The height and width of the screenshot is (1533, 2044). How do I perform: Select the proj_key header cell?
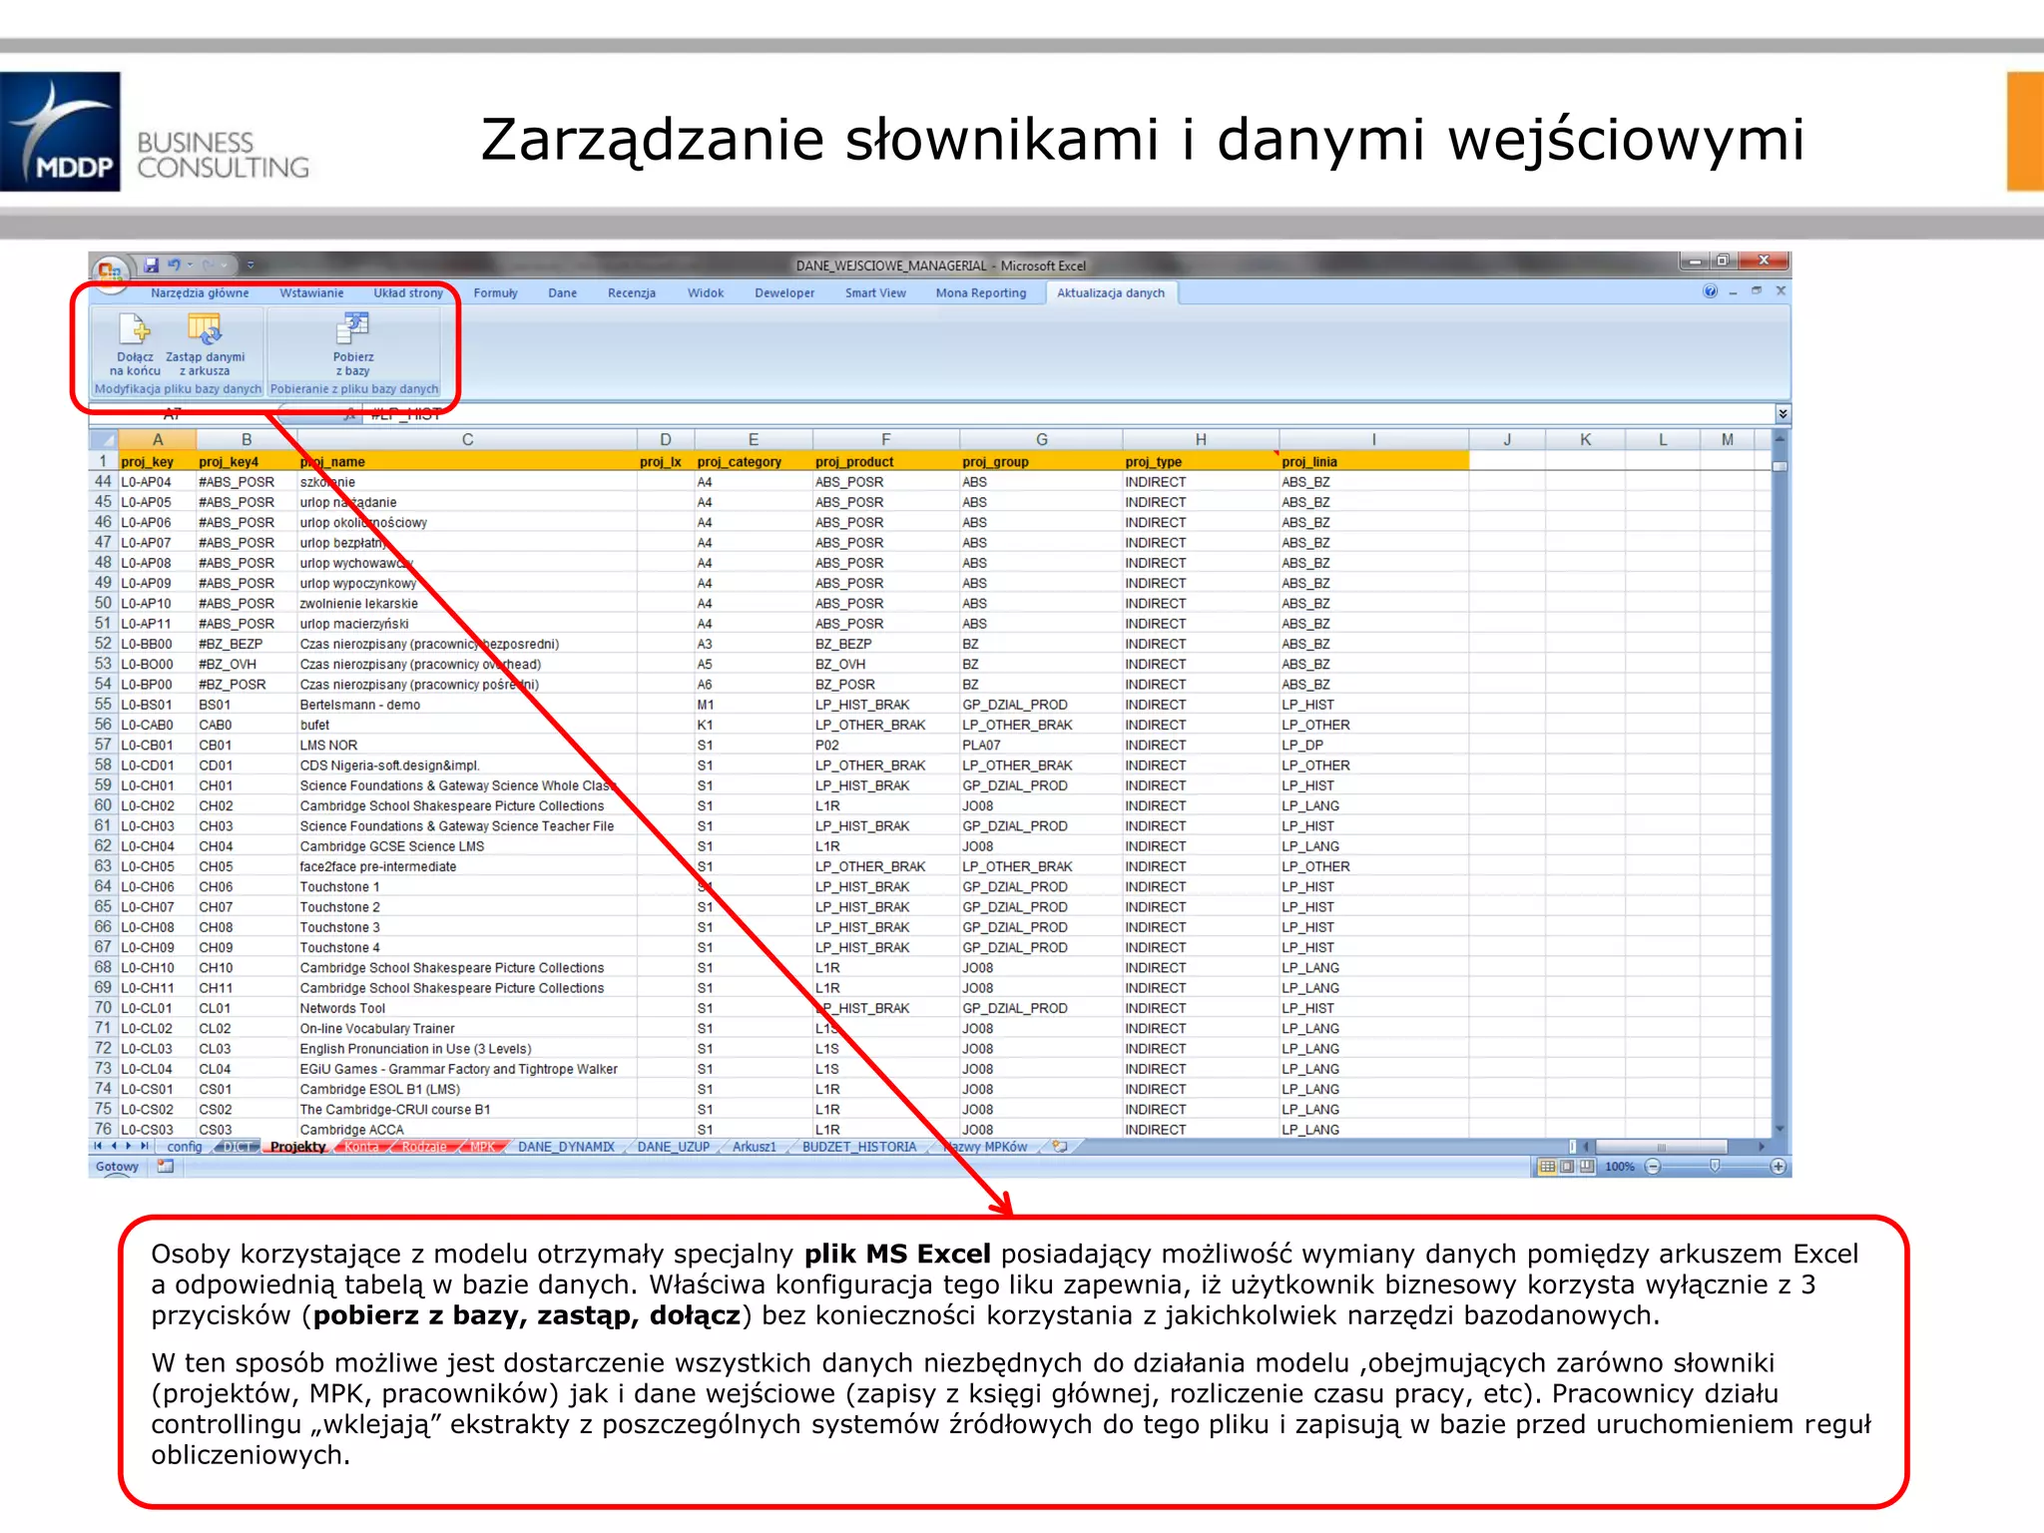pos(158,462)
